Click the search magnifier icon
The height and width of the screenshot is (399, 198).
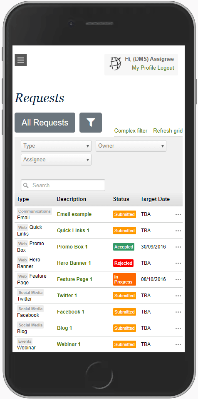26,185
